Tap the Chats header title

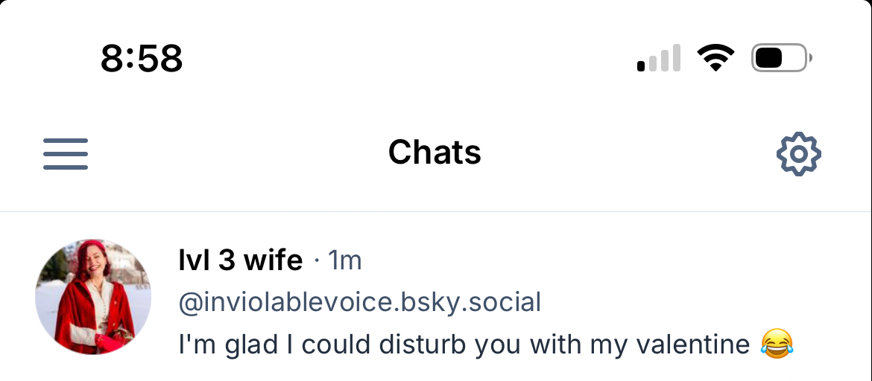[435, 153]
